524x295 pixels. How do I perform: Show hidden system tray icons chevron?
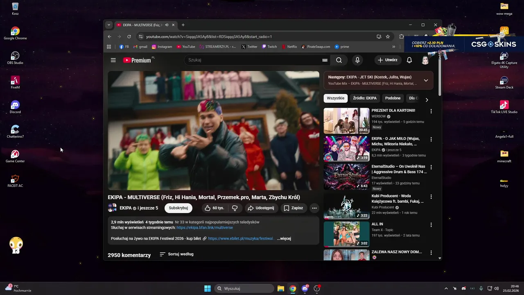click(x=446, y=288)
